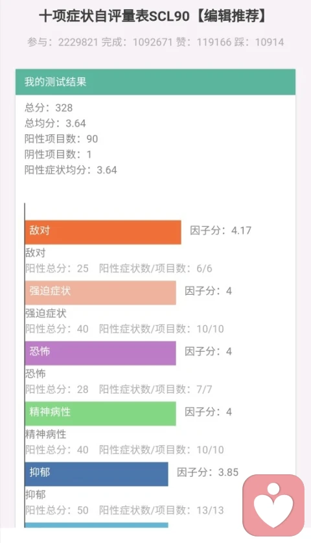
Task: Click the light blue bar at bottom
Action: point(97,525)
